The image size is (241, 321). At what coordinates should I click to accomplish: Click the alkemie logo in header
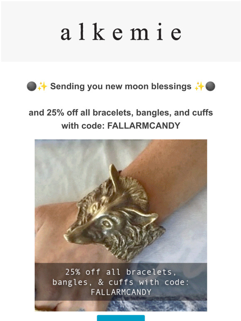pyautogui.click(x=121, y=32)
